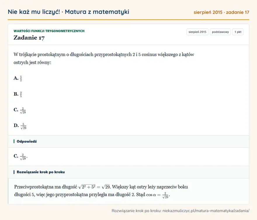Image resolution: width=257 pixels, height=220 pixels.
Task: Click the 'Nie każ mu liczyć! · Matura z matematyki' header title
Action: point(68,12)
